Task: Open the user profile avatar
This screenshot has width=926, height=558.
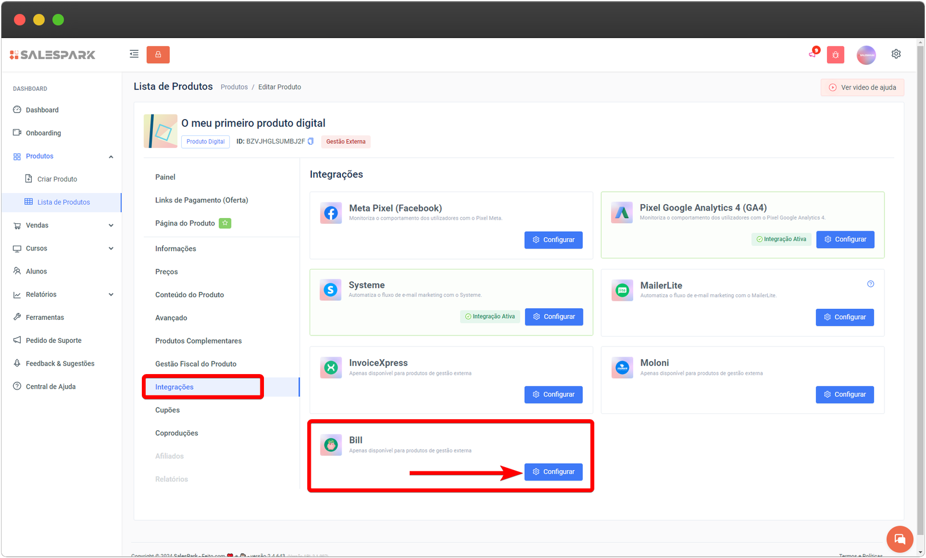Action: (866, 55)
